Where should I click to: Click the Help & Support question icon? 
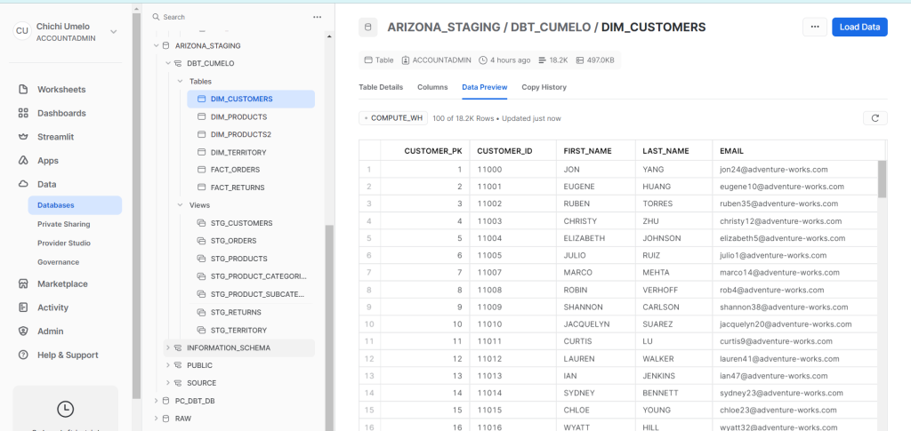[23, 355]
